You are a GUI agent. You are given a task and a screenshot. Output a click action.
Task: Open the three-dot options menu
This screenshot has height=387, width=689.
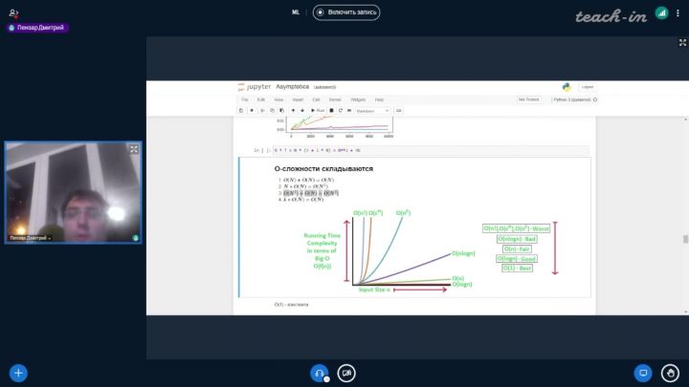[678, 13]
